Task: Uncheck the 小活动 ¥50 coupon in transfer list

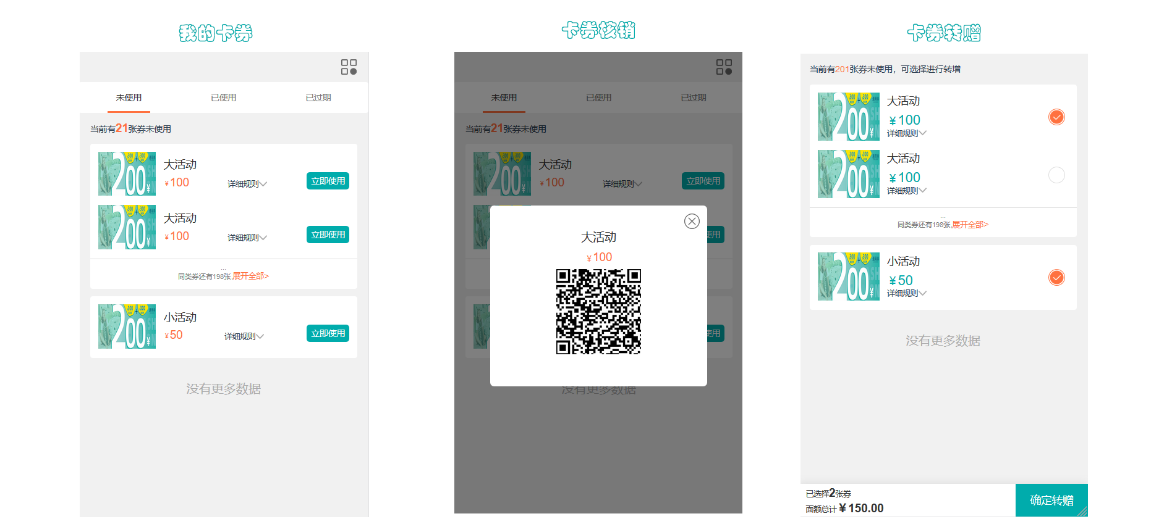Action: pos(1056,278)
